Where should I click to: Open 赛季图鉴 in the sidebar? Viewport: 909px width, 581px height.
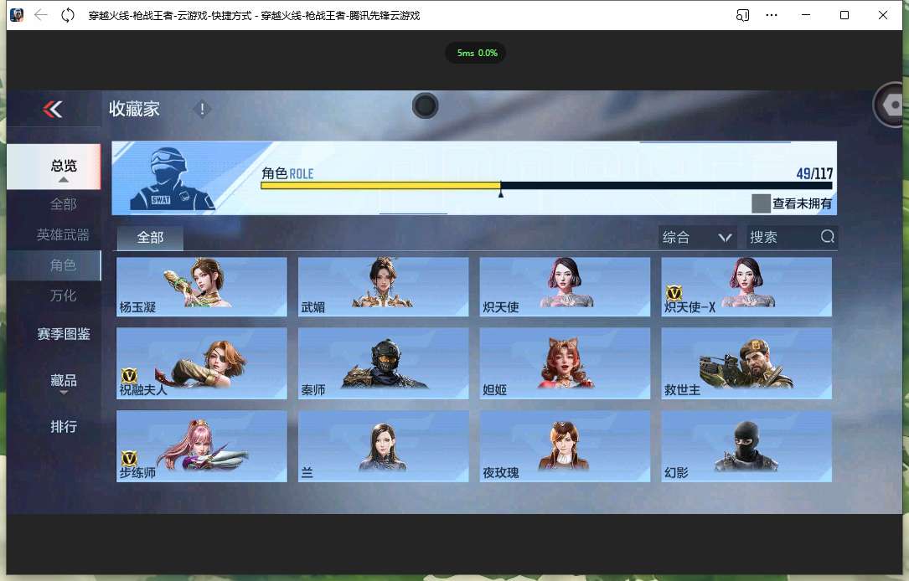(63, 334)
